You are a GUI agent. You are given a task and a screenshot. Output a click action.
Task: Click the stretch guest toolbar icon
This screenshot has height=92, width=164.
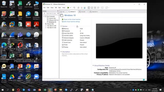pyautogui.click(x=107, y=8)
